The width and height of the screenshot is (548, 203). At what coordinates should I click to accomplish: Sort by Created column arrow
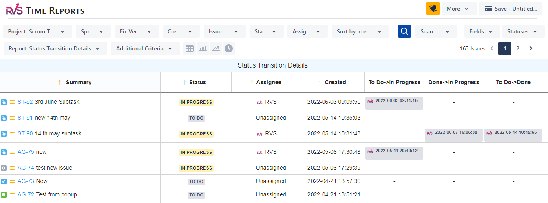tap(320, 82)
